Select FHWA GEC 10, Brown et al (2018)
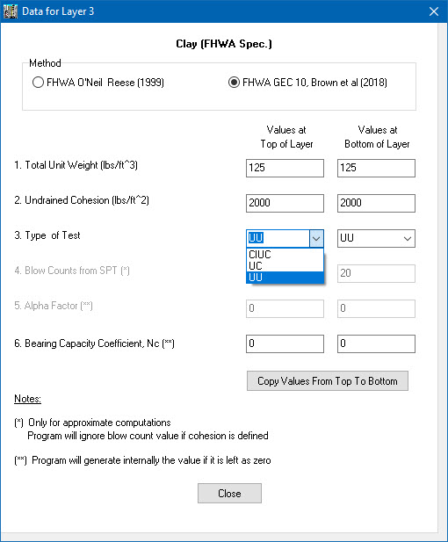The height and width of the screenshot is (542, 448). (307, 83)
